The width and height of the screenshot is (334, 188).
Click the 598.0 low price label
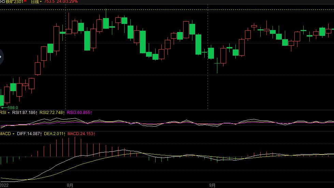click(x=13, y=108)
